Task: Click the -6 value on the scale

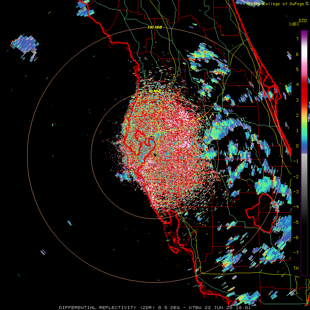Action: coord(296,238)
